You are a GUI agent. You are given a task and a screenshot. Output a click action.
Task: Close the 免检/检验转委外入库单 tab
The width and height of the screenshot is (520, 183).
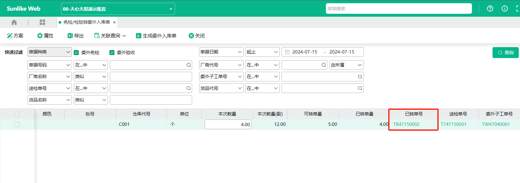(114, 22)
